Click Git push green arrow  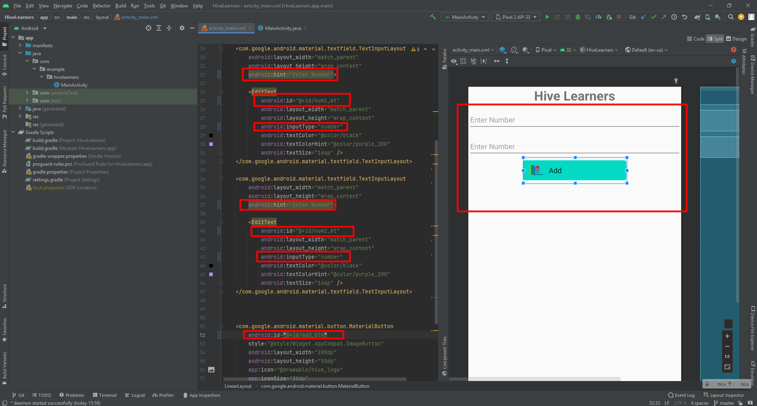[664, 17]
